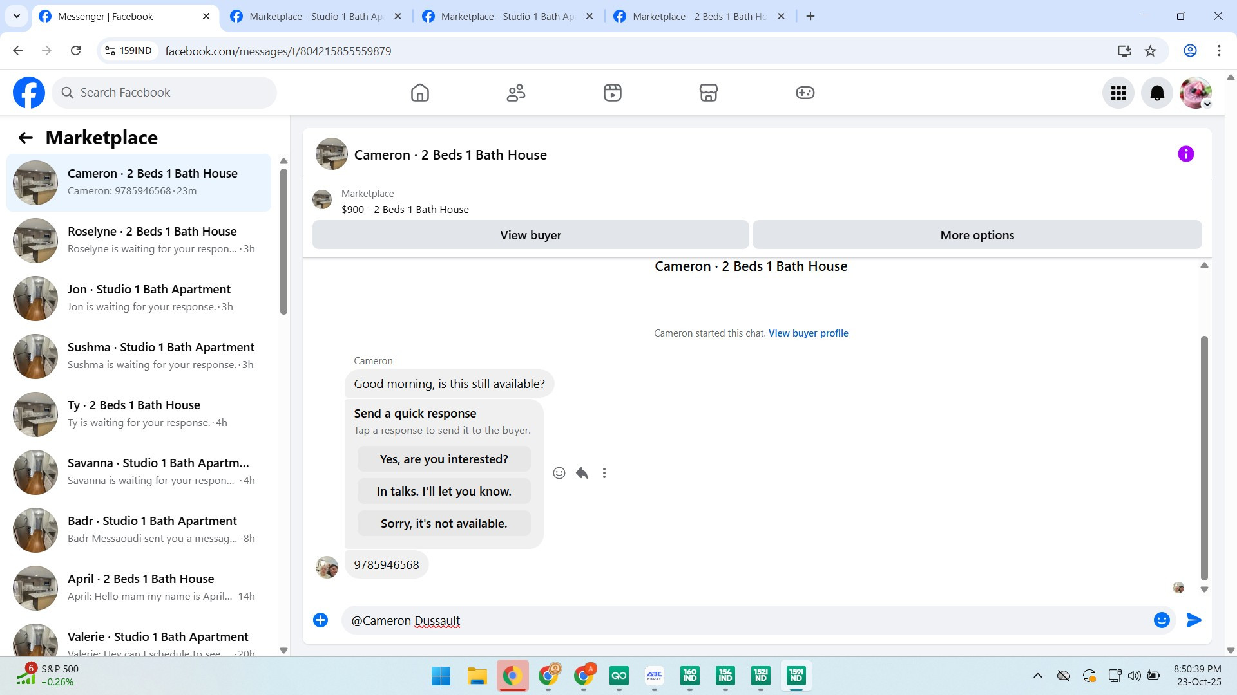Open the Facebook apps grid menu
The height and width of the screenshot is (695, 1237).
tap(1118, 93)
